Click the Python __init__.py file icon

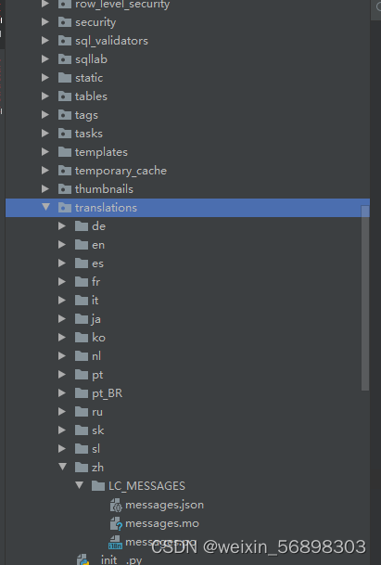click(x=83, y=559)
